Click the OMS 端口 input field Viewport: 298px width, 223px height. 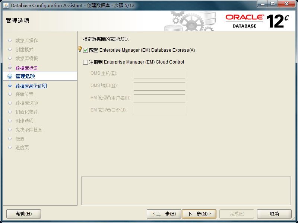pyautogui.click(x=159, y=87)
